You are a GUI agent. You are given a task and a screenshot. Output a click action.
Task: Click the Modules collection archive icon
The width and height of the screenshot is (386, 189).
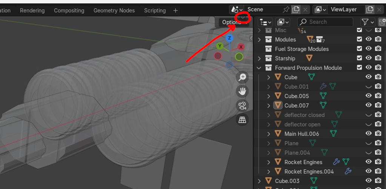268,39
